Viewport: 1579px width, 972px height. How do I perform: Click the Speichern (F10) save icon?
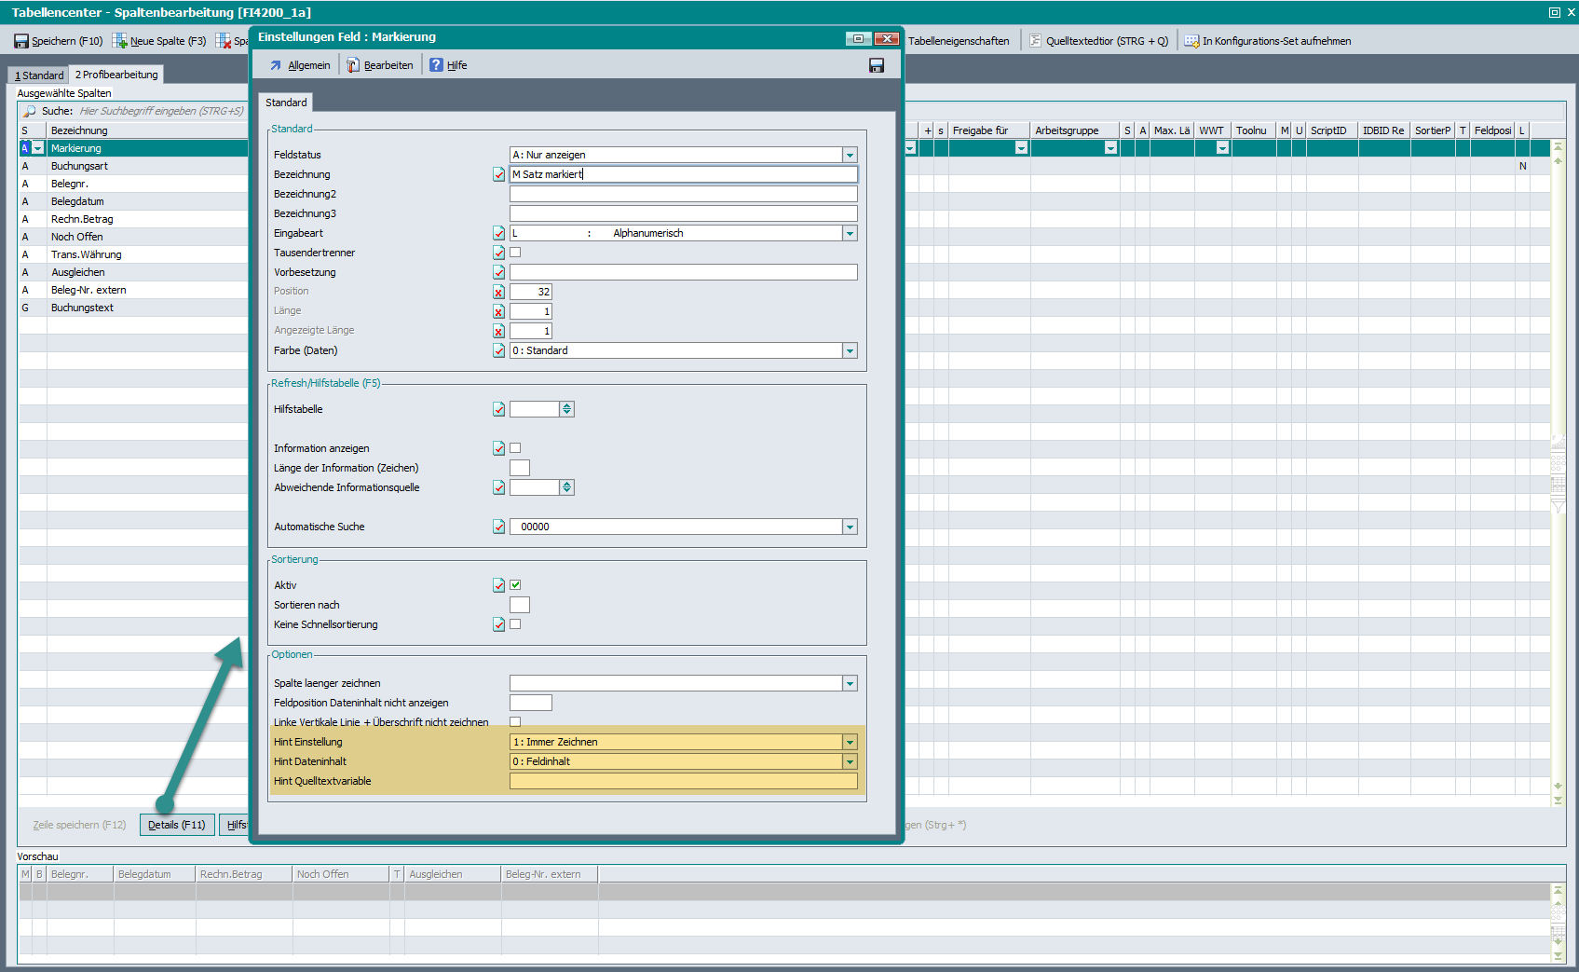(x=21, y=41)
